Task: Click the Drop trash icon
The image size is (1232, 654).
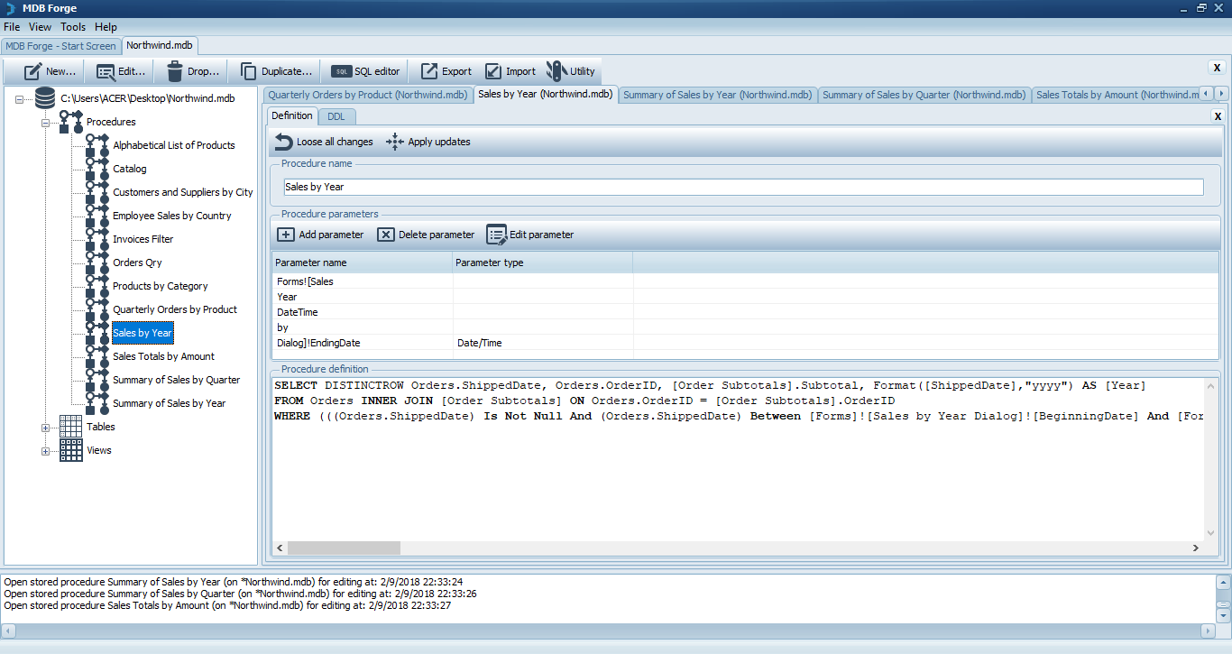Action: click(175, 71)
